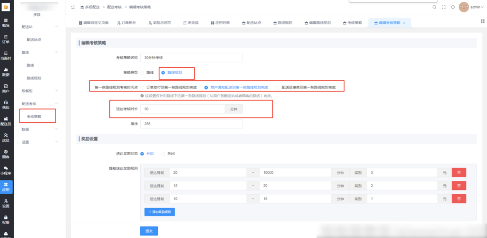Click the admin avatar picture
The height and width of the screenshot is (238, 487).
[464, 7]
